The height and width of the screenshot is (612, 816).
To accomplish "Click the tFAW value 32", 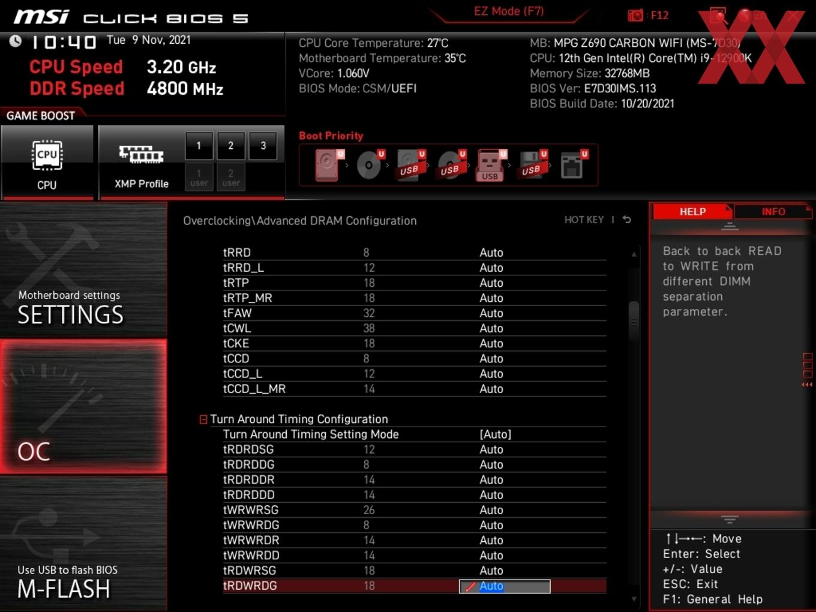I will [x=369, y=313].
